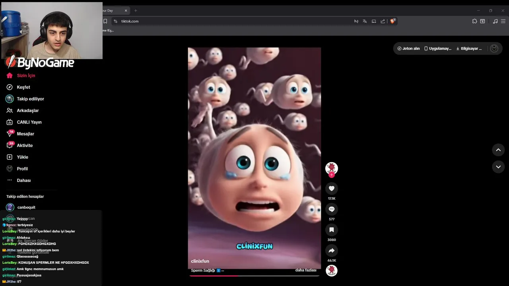Image resolution: width=509 pixels, height=286 pixels.
Task: Click the Yükle upload icon
Action: point(10,157)
